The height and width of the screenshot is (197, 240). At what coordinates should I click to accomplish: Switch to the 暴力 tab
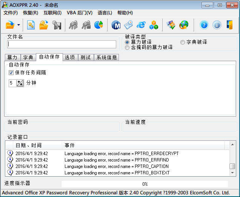12,58
